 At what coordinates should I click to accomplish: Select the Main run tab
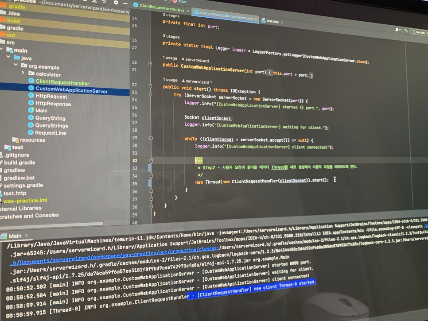(15, 236)
